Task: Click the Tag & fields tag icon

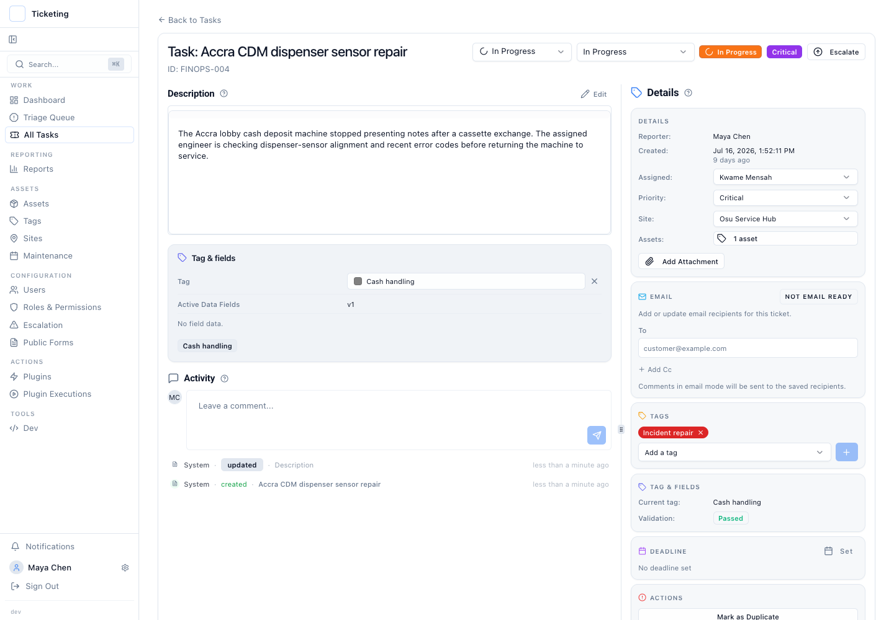Action: (183, 258)
